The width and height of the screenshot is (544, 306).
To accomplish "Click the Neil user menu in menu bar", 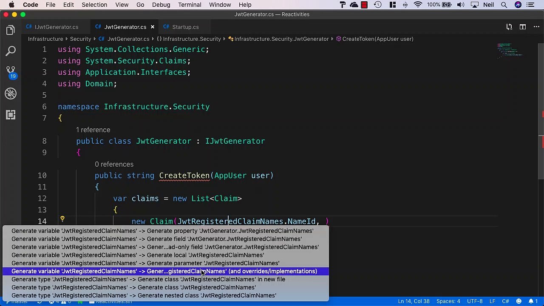I will coord(488,5).
